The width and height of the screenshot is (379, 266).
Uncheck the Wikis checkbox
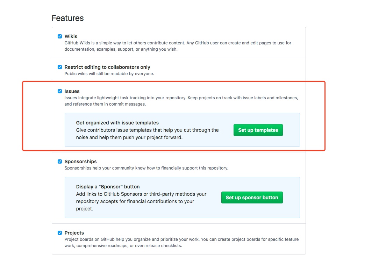pos(60,36)
